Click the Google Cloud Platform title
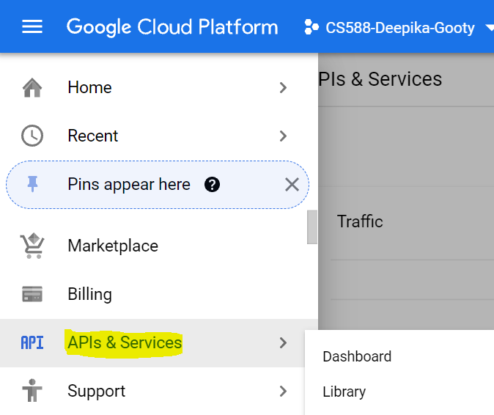The width and height of the screenshot is (494, 415). click(172, 27)
